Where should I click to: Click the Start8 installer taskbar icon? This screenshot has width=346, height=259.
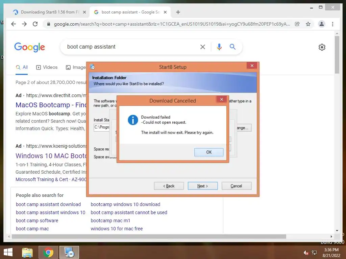tap(69, 252)
